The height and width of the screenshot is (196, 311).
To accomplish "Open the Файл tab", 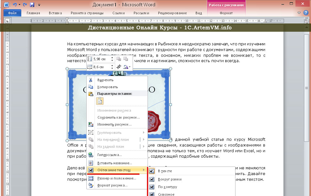I will (x=12, y=13).
